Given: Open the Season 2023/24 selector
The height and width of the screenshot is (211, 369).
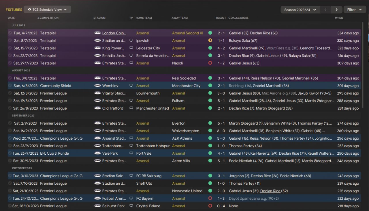Looking at the screenshot, I should pyautogui.click(x=300, y=10).
